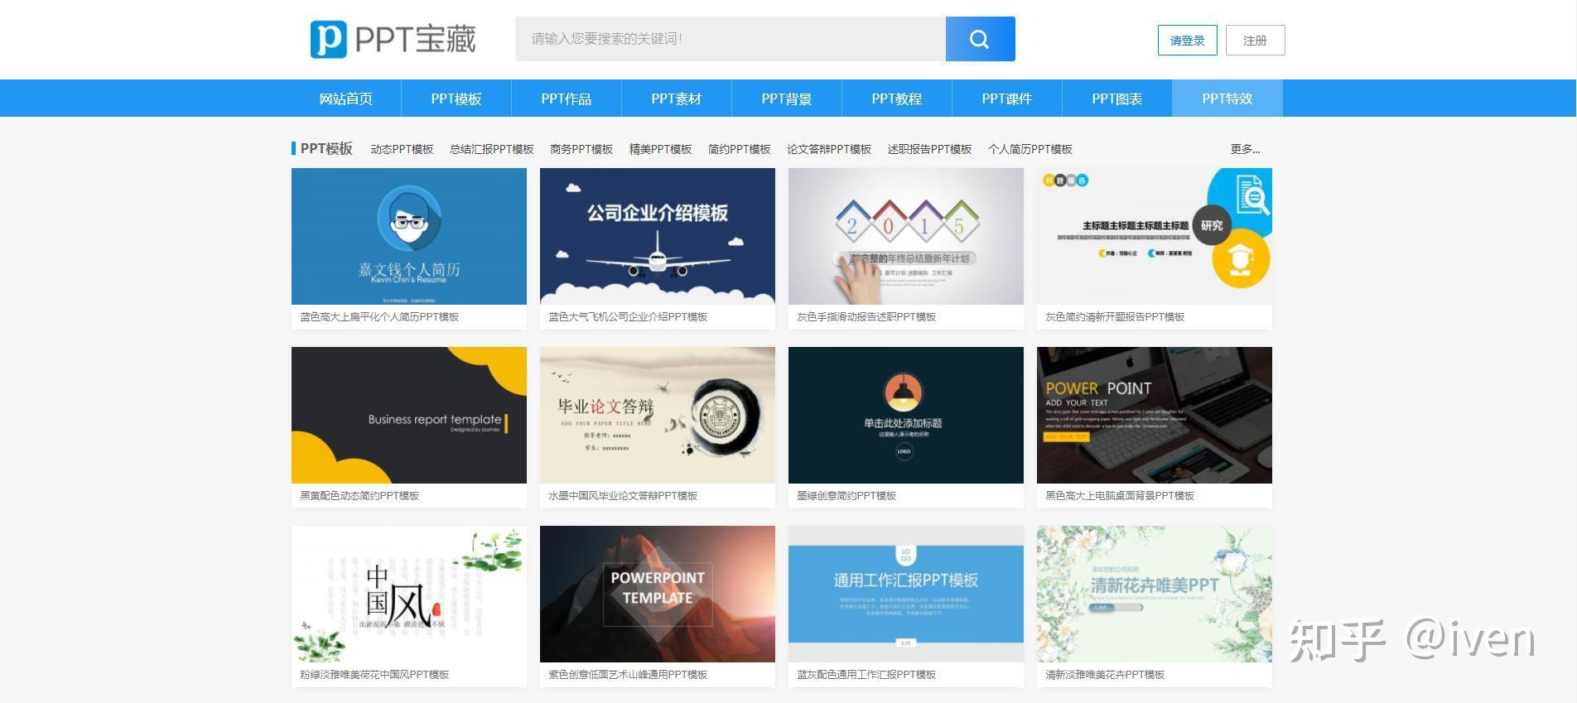Open the 嘉文钱个人简历 thumbnail
Image resolution: width=1577 pixels, height=703 pixels.
click(x=409, y=236)
